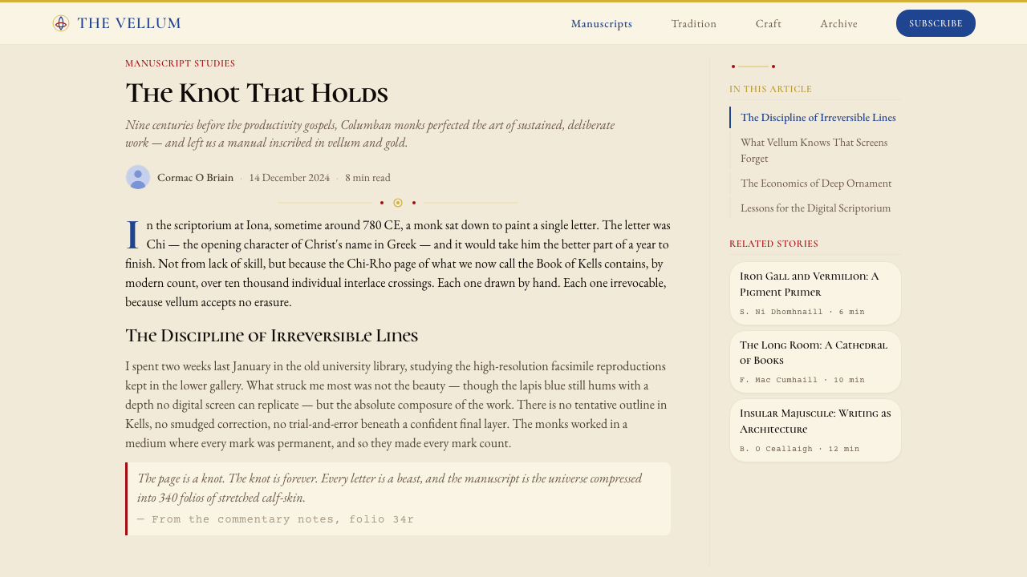Viewport: 1027px width, 577px height.
Task: Click the Subscribe button
Action: click(x=936, y=23)
